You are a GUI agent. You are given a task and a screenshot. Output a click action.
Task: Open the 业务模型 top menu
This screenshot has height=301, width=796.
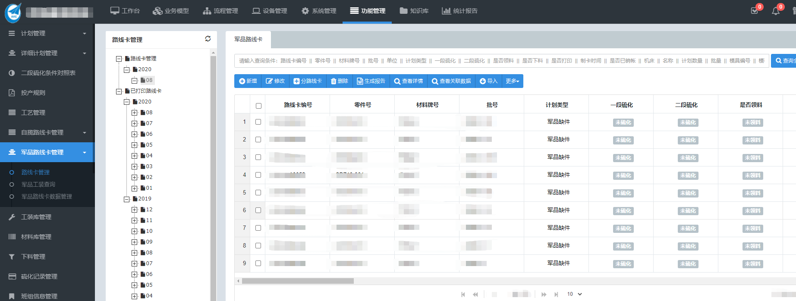[x=171, y=11]
